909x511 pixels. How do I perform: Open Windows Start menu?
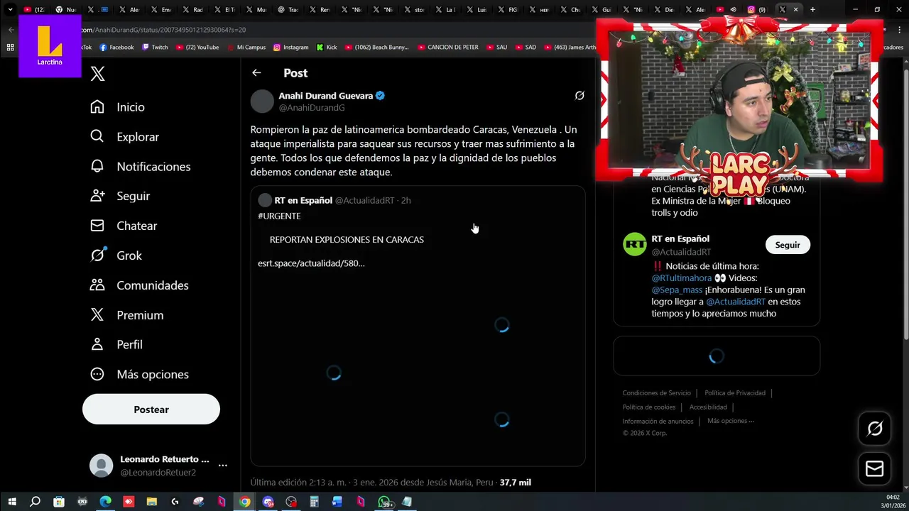pyautogui.click(x=12, y=502)
